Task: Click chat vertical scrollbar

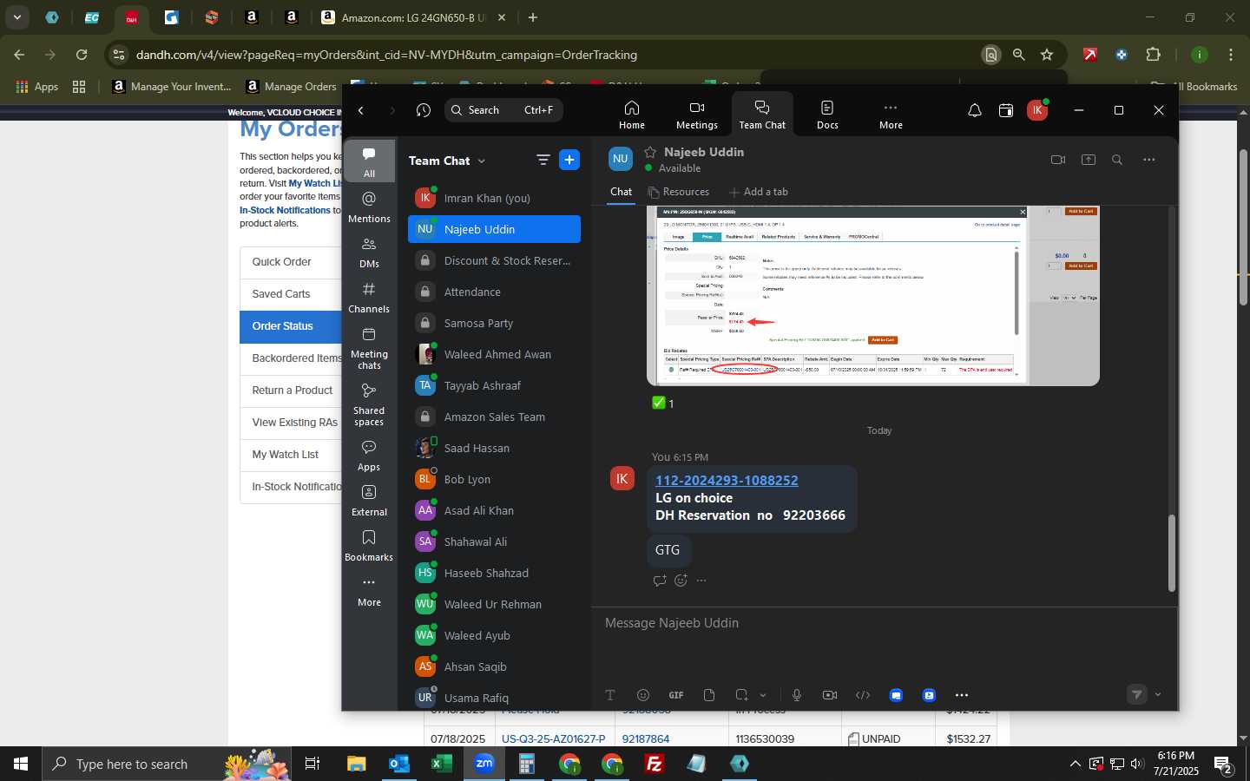Action: tap(1171, 553)
